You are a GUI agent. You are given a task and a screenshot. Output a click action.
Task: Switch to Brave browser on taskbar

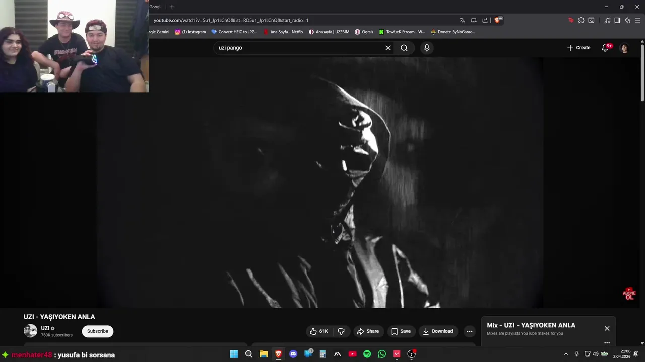pos(278,354)
